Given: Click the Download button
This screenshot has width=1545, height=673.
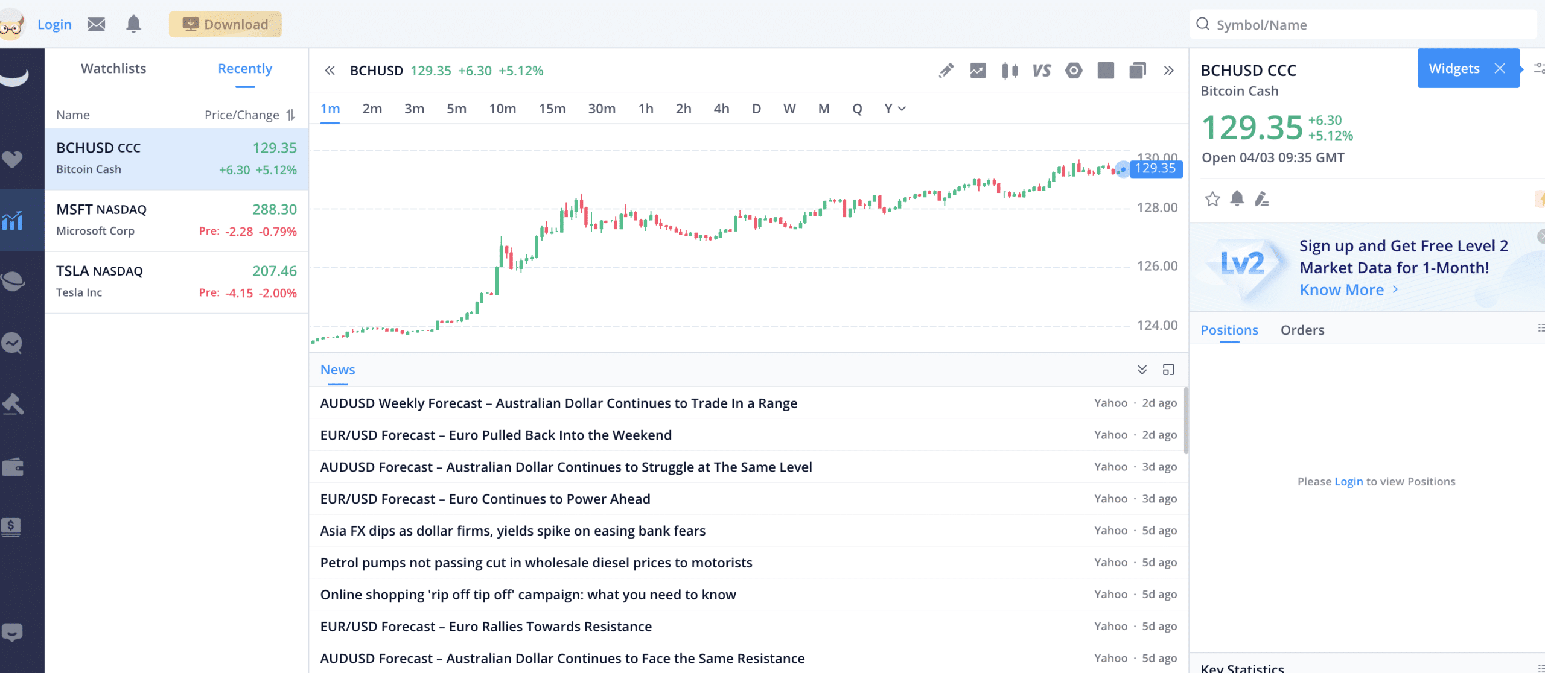Looking at the screenshot, I should (x=225, y=24).
